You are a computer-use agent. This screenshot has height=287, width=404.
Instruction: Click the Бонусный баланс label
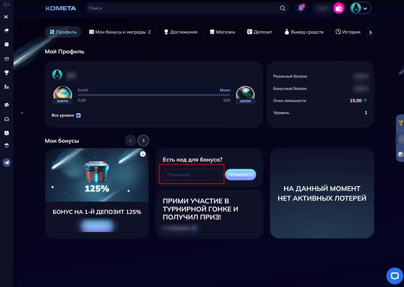pos(290,88)
